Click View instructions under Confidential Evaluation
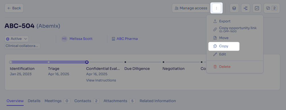 coord(101,80)
